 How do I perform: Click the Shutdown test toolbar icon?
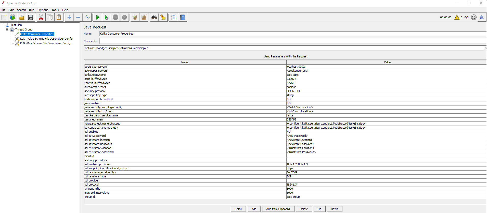point(124,17)
